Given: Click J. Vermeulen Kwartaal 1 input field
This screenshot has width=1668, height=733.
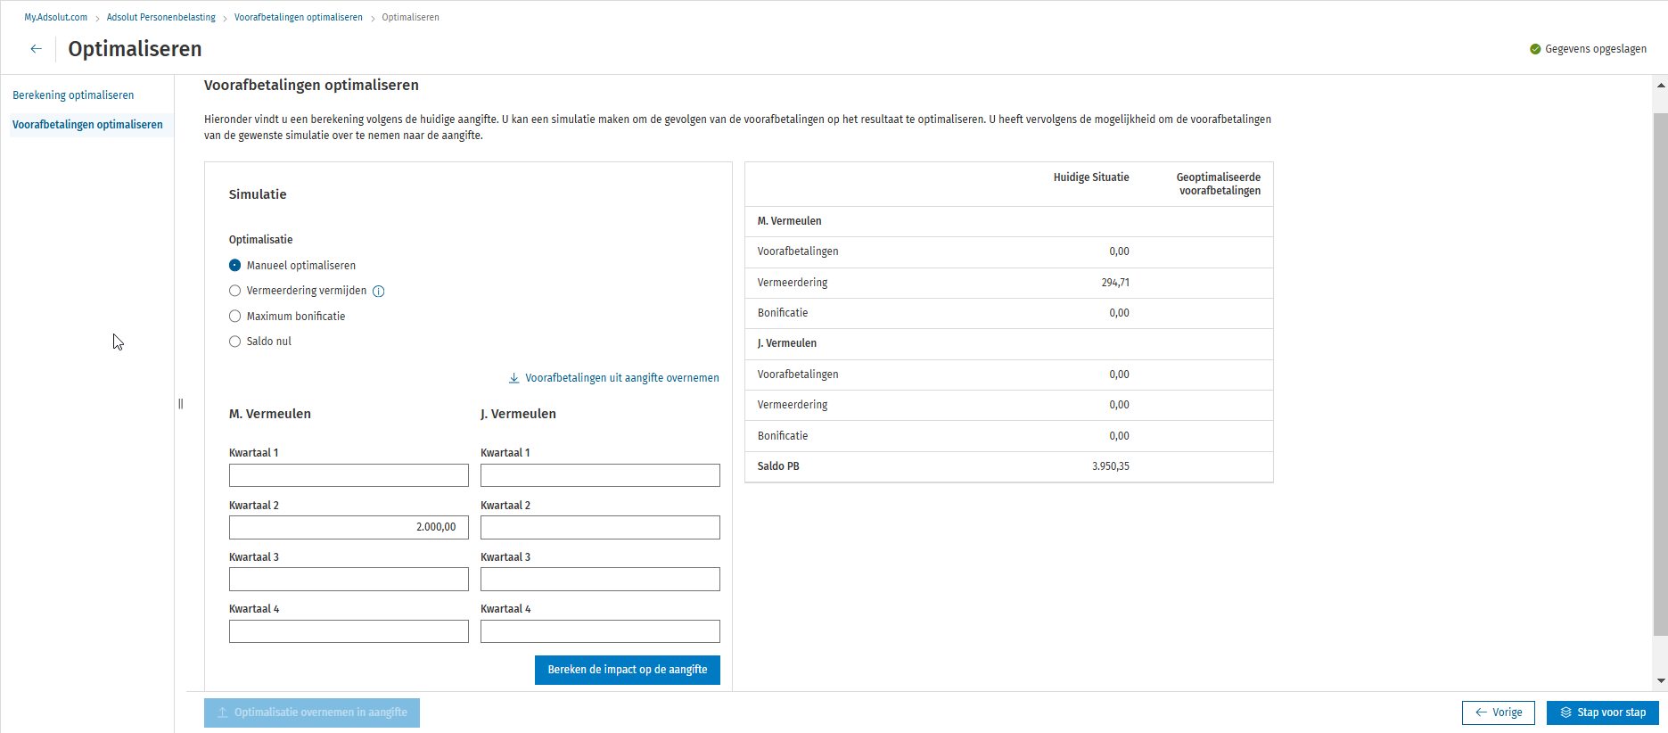Looking at the screenshot, I should click(599, 475).
